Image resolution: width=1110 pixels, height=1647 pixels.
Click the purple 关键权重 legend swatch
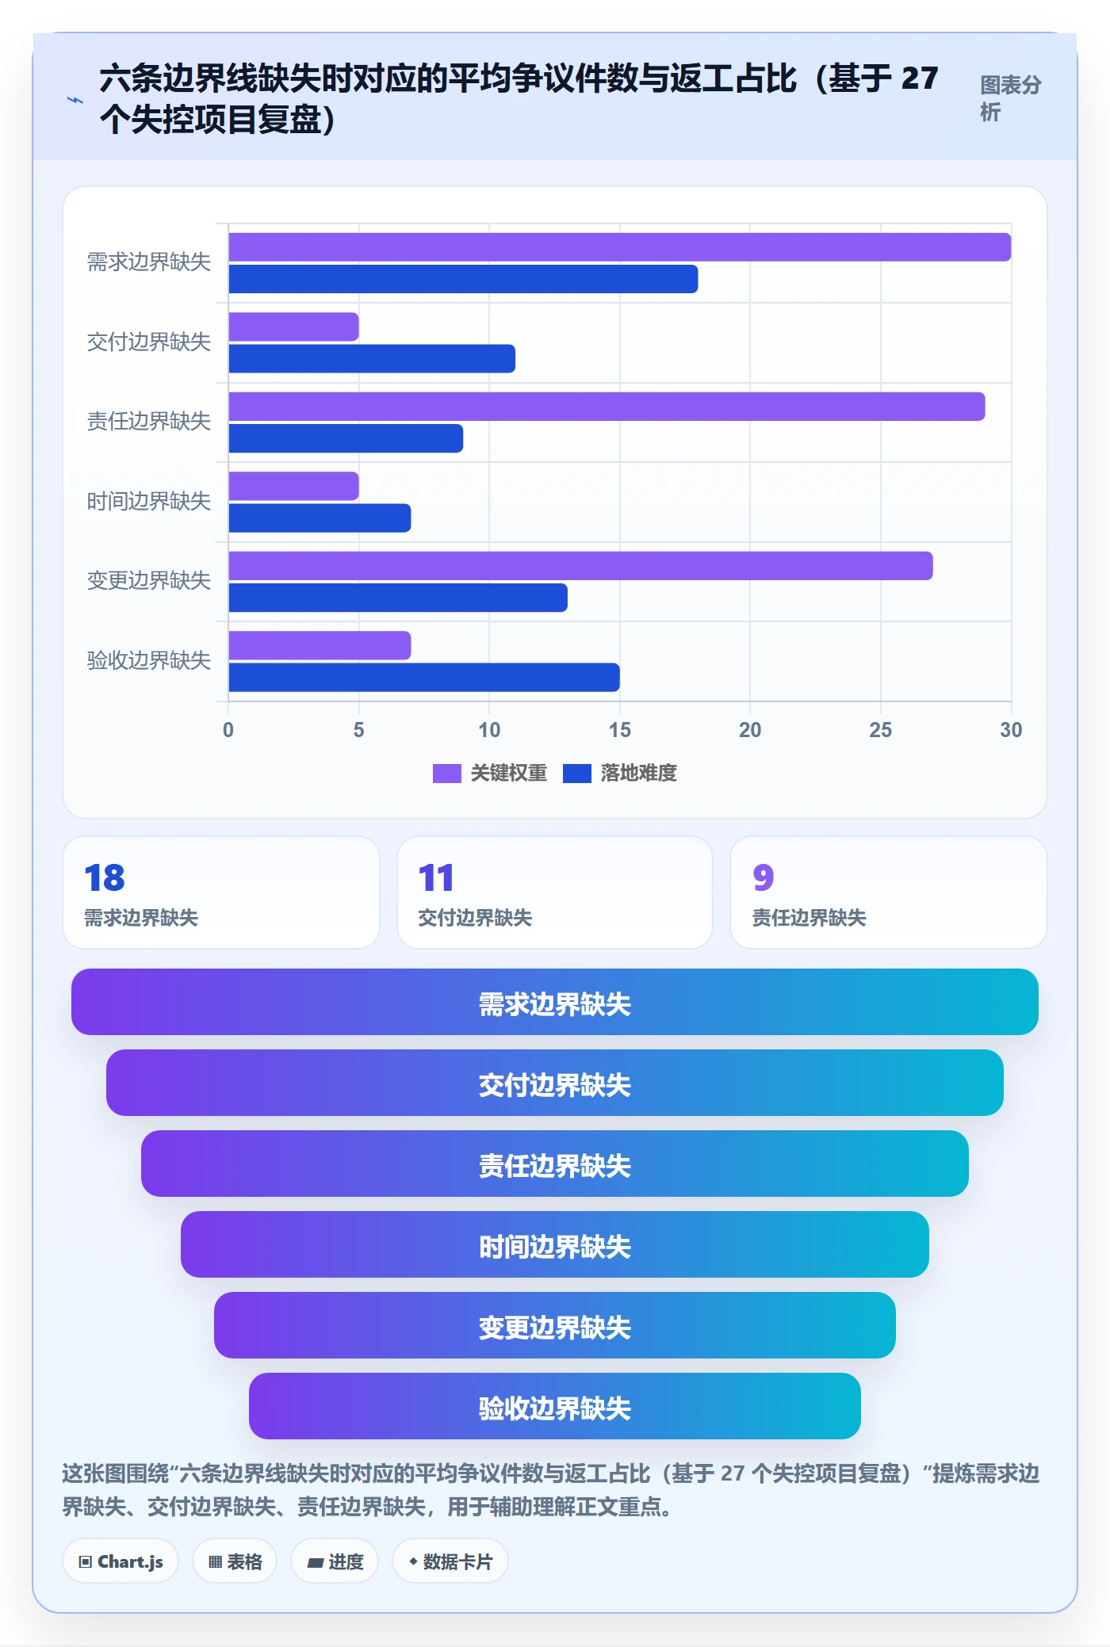click(446, 773)
